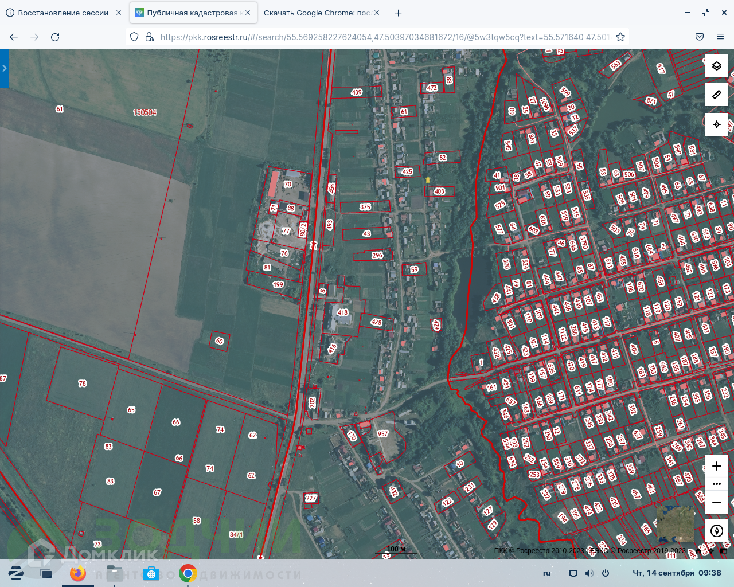Zoom out on the map

pyautogui.click(x=716, y=502)
